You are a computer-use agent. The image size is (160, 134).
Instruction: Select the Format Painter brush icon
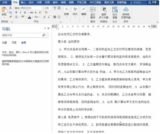[10, 17]
